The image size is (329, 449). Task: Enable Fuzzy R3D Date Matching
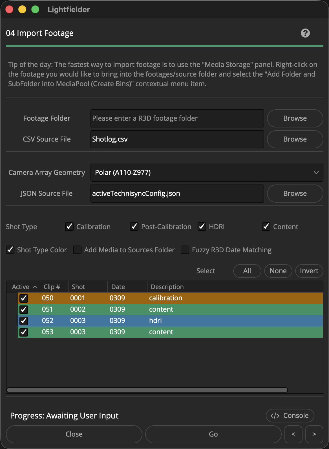click(x=185, y=250)
